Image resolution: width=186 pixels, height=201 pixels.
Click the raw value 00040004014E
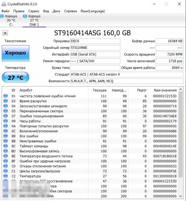(x=165, y=146)
